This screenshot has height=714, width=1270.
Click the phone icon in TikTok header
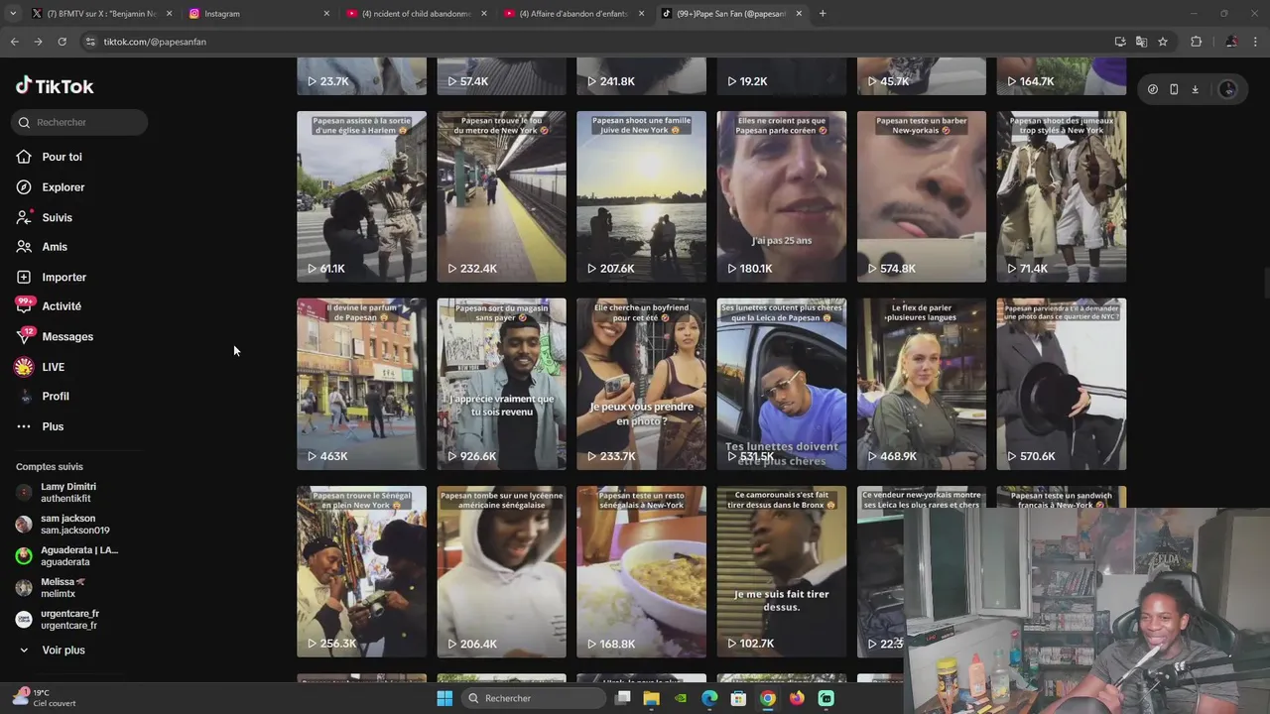[1174, 89]
